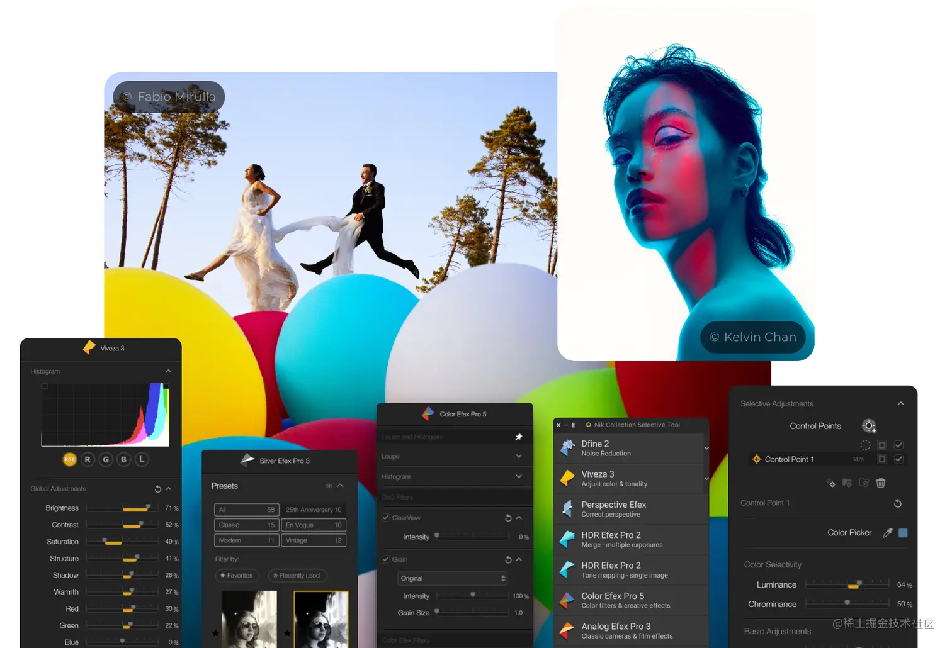The width and height of the screenshot is (952, 648).
Task: Filter presets by Favorites
Action: 237,575
